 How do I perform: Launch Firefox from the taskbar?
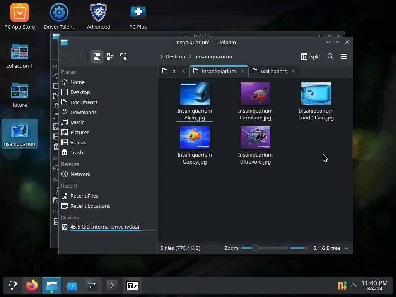pyautogui.click(x=32, y=286)
